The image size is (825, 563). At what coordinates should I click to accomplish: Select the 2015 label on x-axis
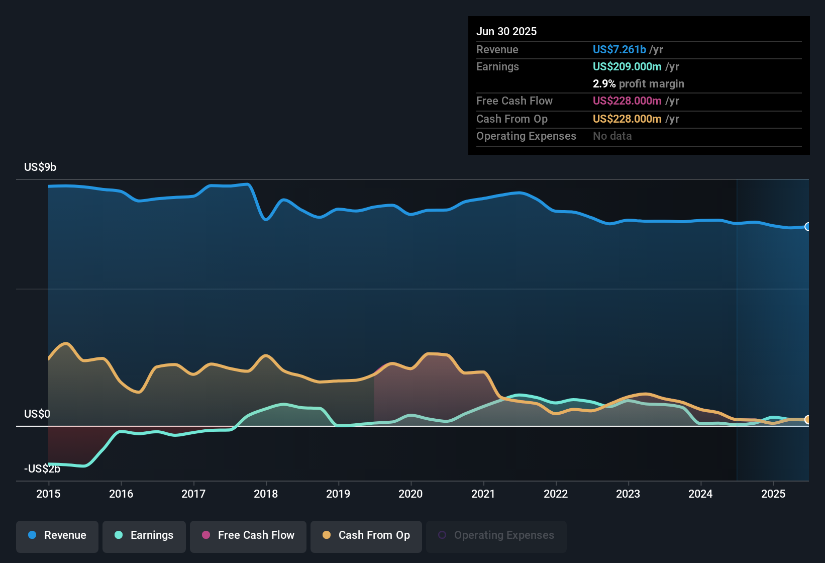coord(48,494)
